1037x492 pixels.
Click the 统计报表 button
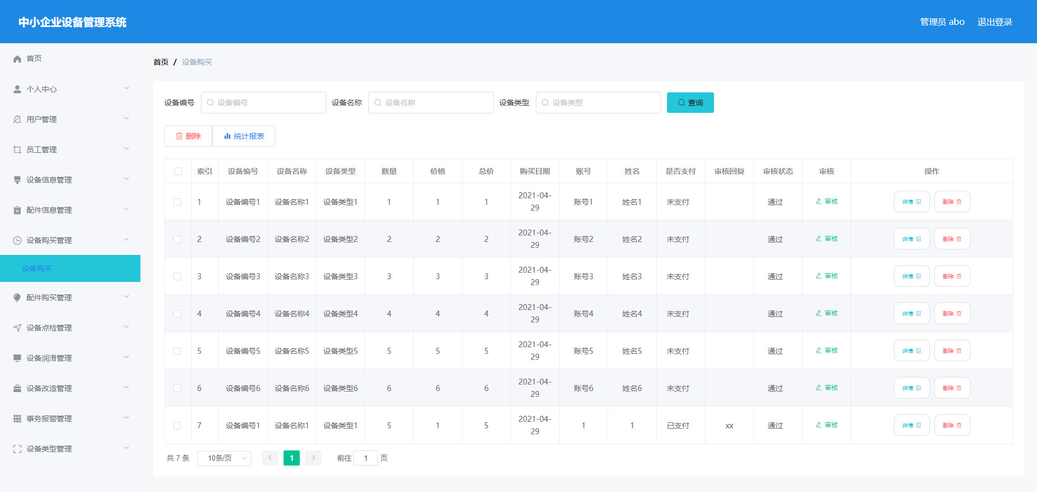pyautogui.click(x=244, y=136)
